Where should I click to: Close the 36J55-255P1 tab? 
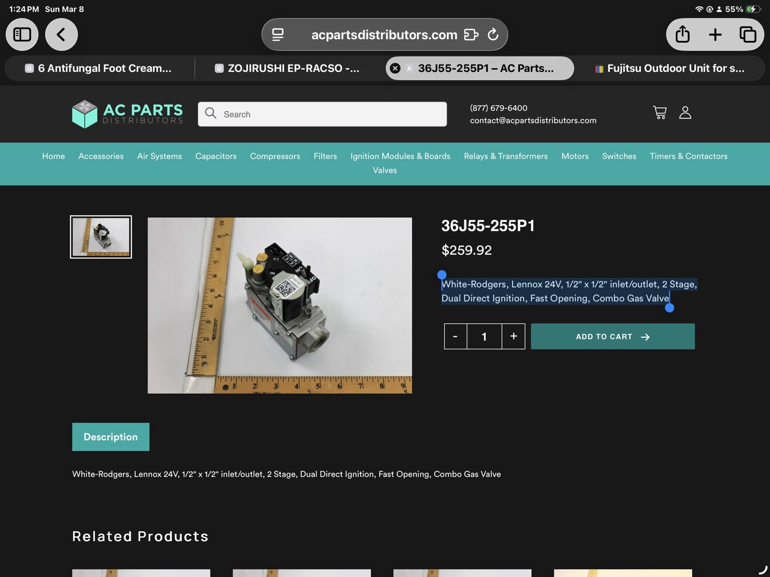click(x=395, y=68)
